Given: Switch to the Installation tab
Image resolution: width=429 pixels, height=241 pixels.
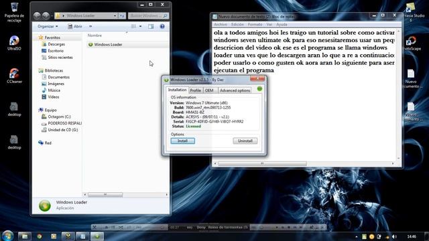Looking at the screenshot, I should [x=177, y=90].
